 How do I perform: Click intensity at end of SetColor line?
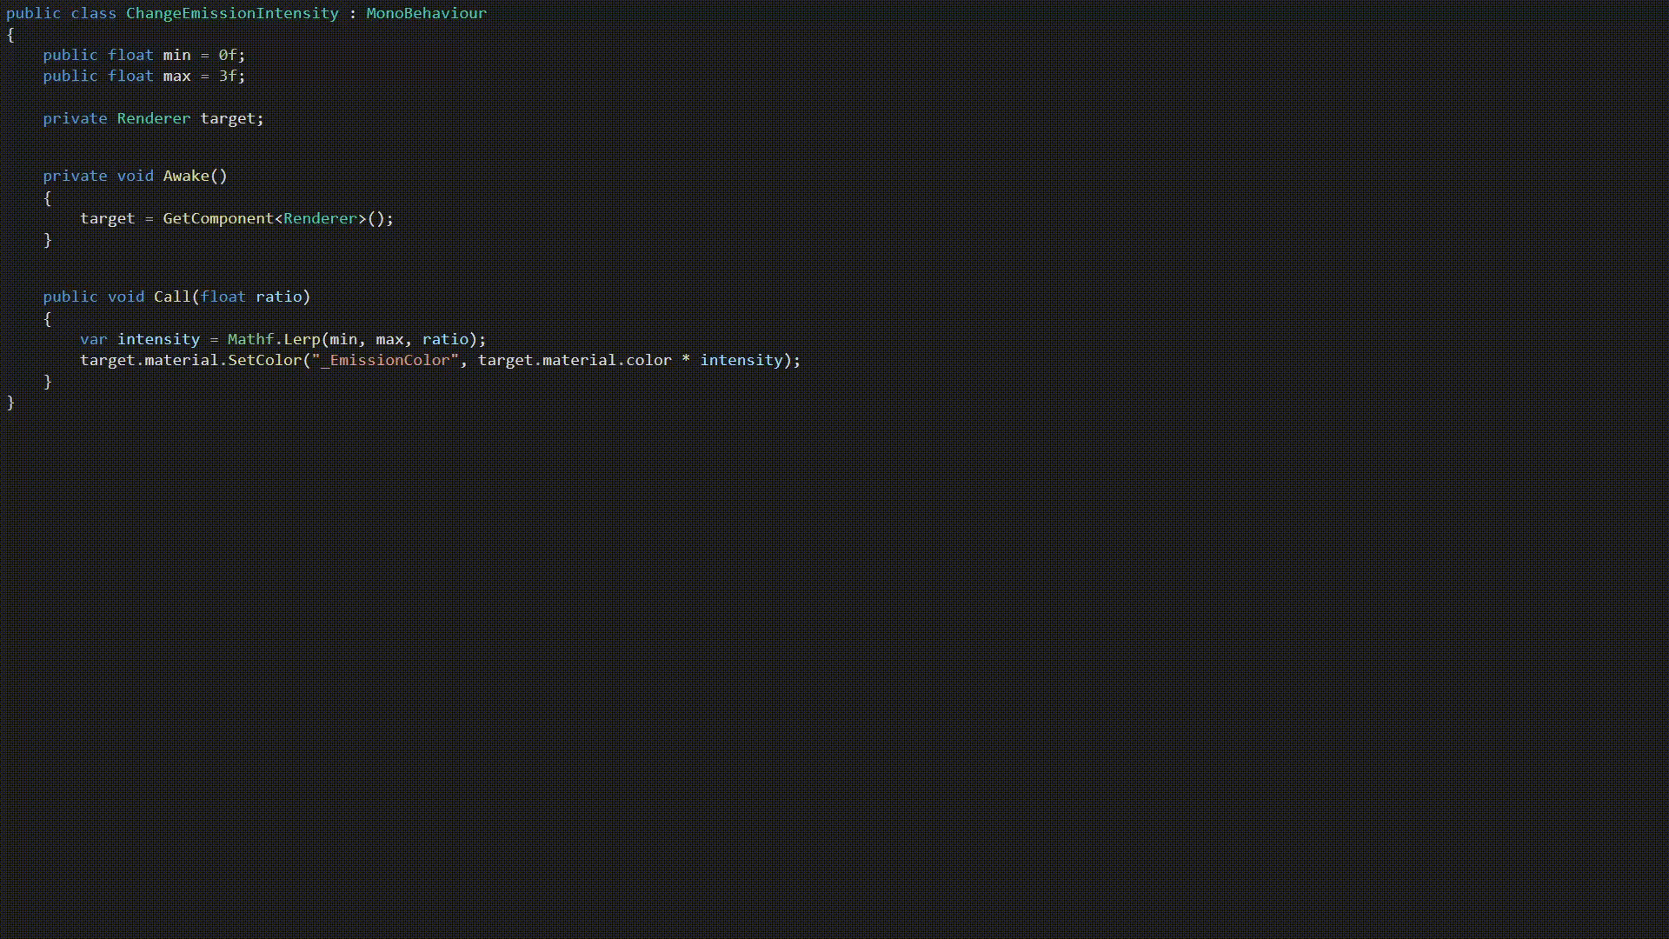(741, 360)
